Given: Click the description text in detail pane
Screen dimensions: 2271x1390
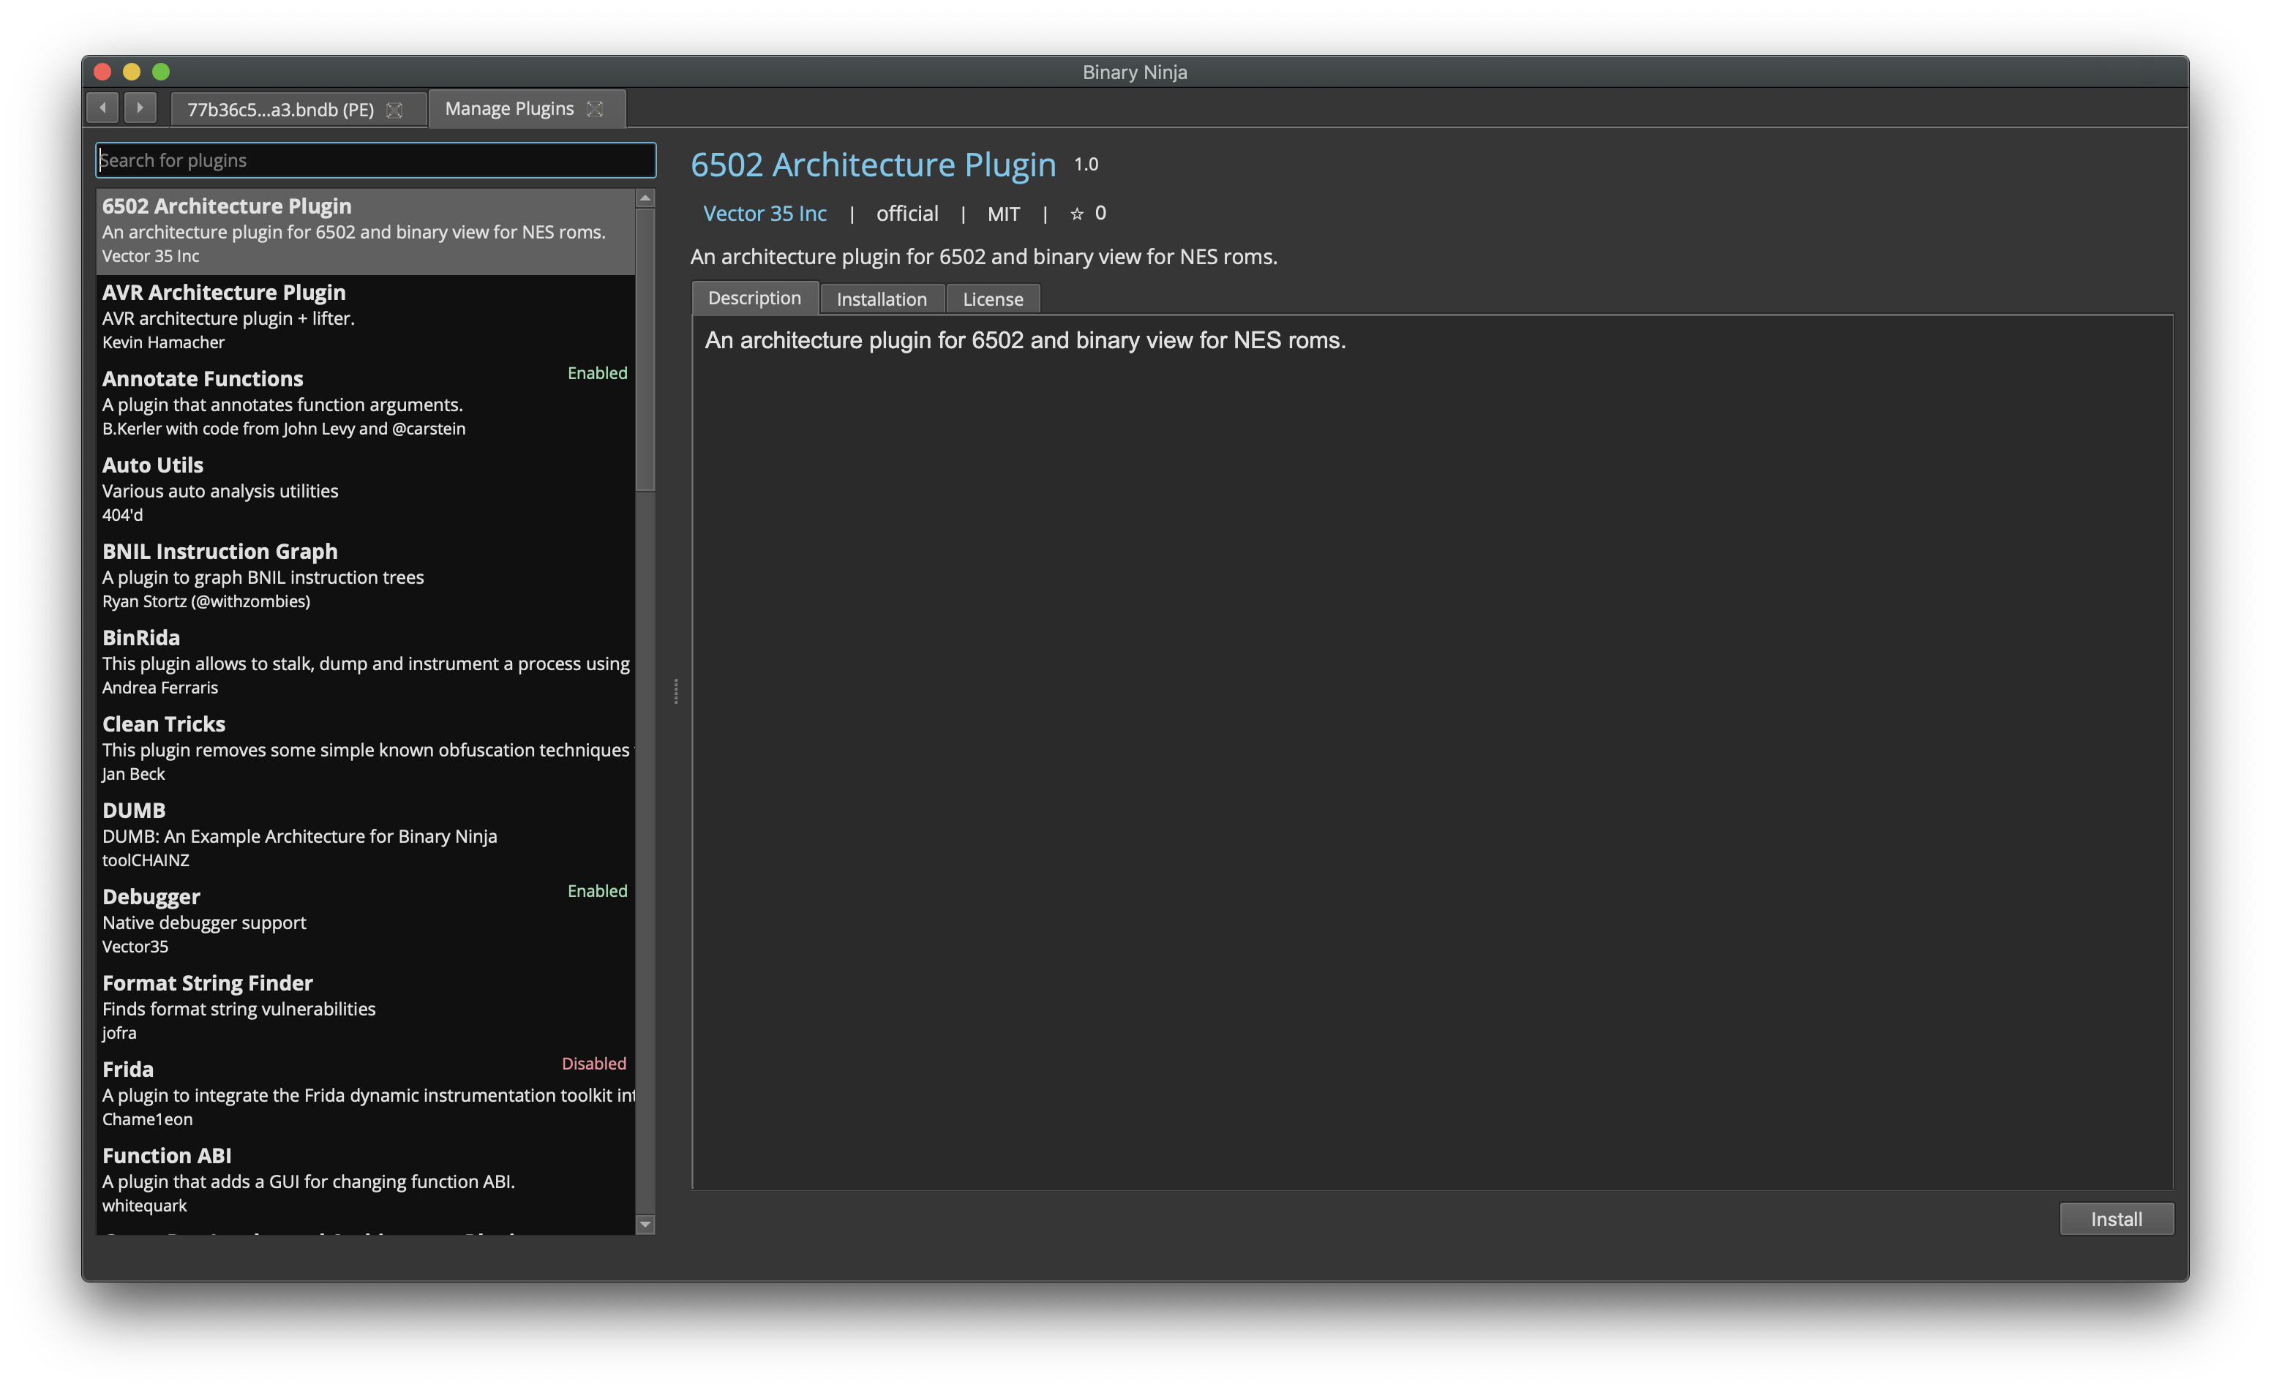Looking at the screenshot, I should pos(1025,340).
